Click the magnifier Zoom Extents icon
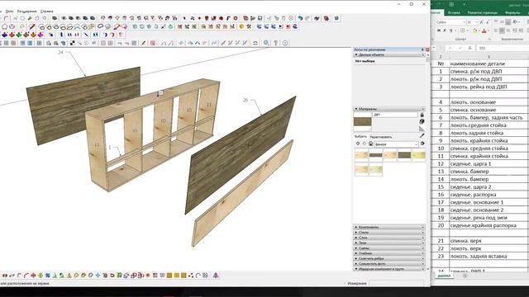 266,43
